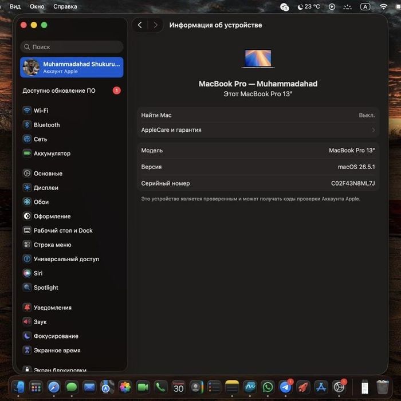Click the Wi-Fi icon in menu bar
This screenshot has height=401, width=401.
coord(383,7)
